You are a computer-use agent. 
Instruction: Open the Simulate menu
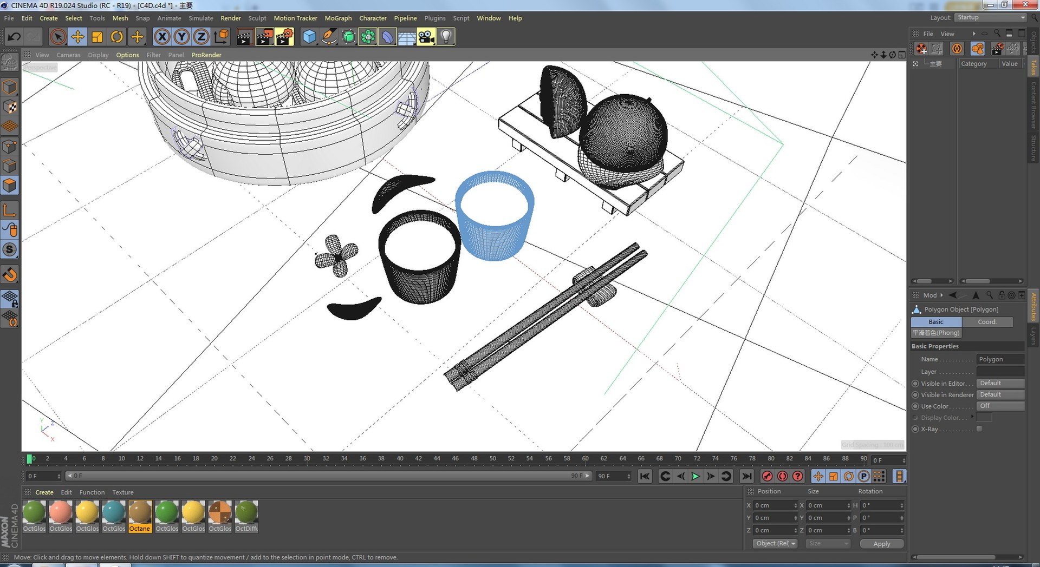pyautogui.click(x=201, y=18)
